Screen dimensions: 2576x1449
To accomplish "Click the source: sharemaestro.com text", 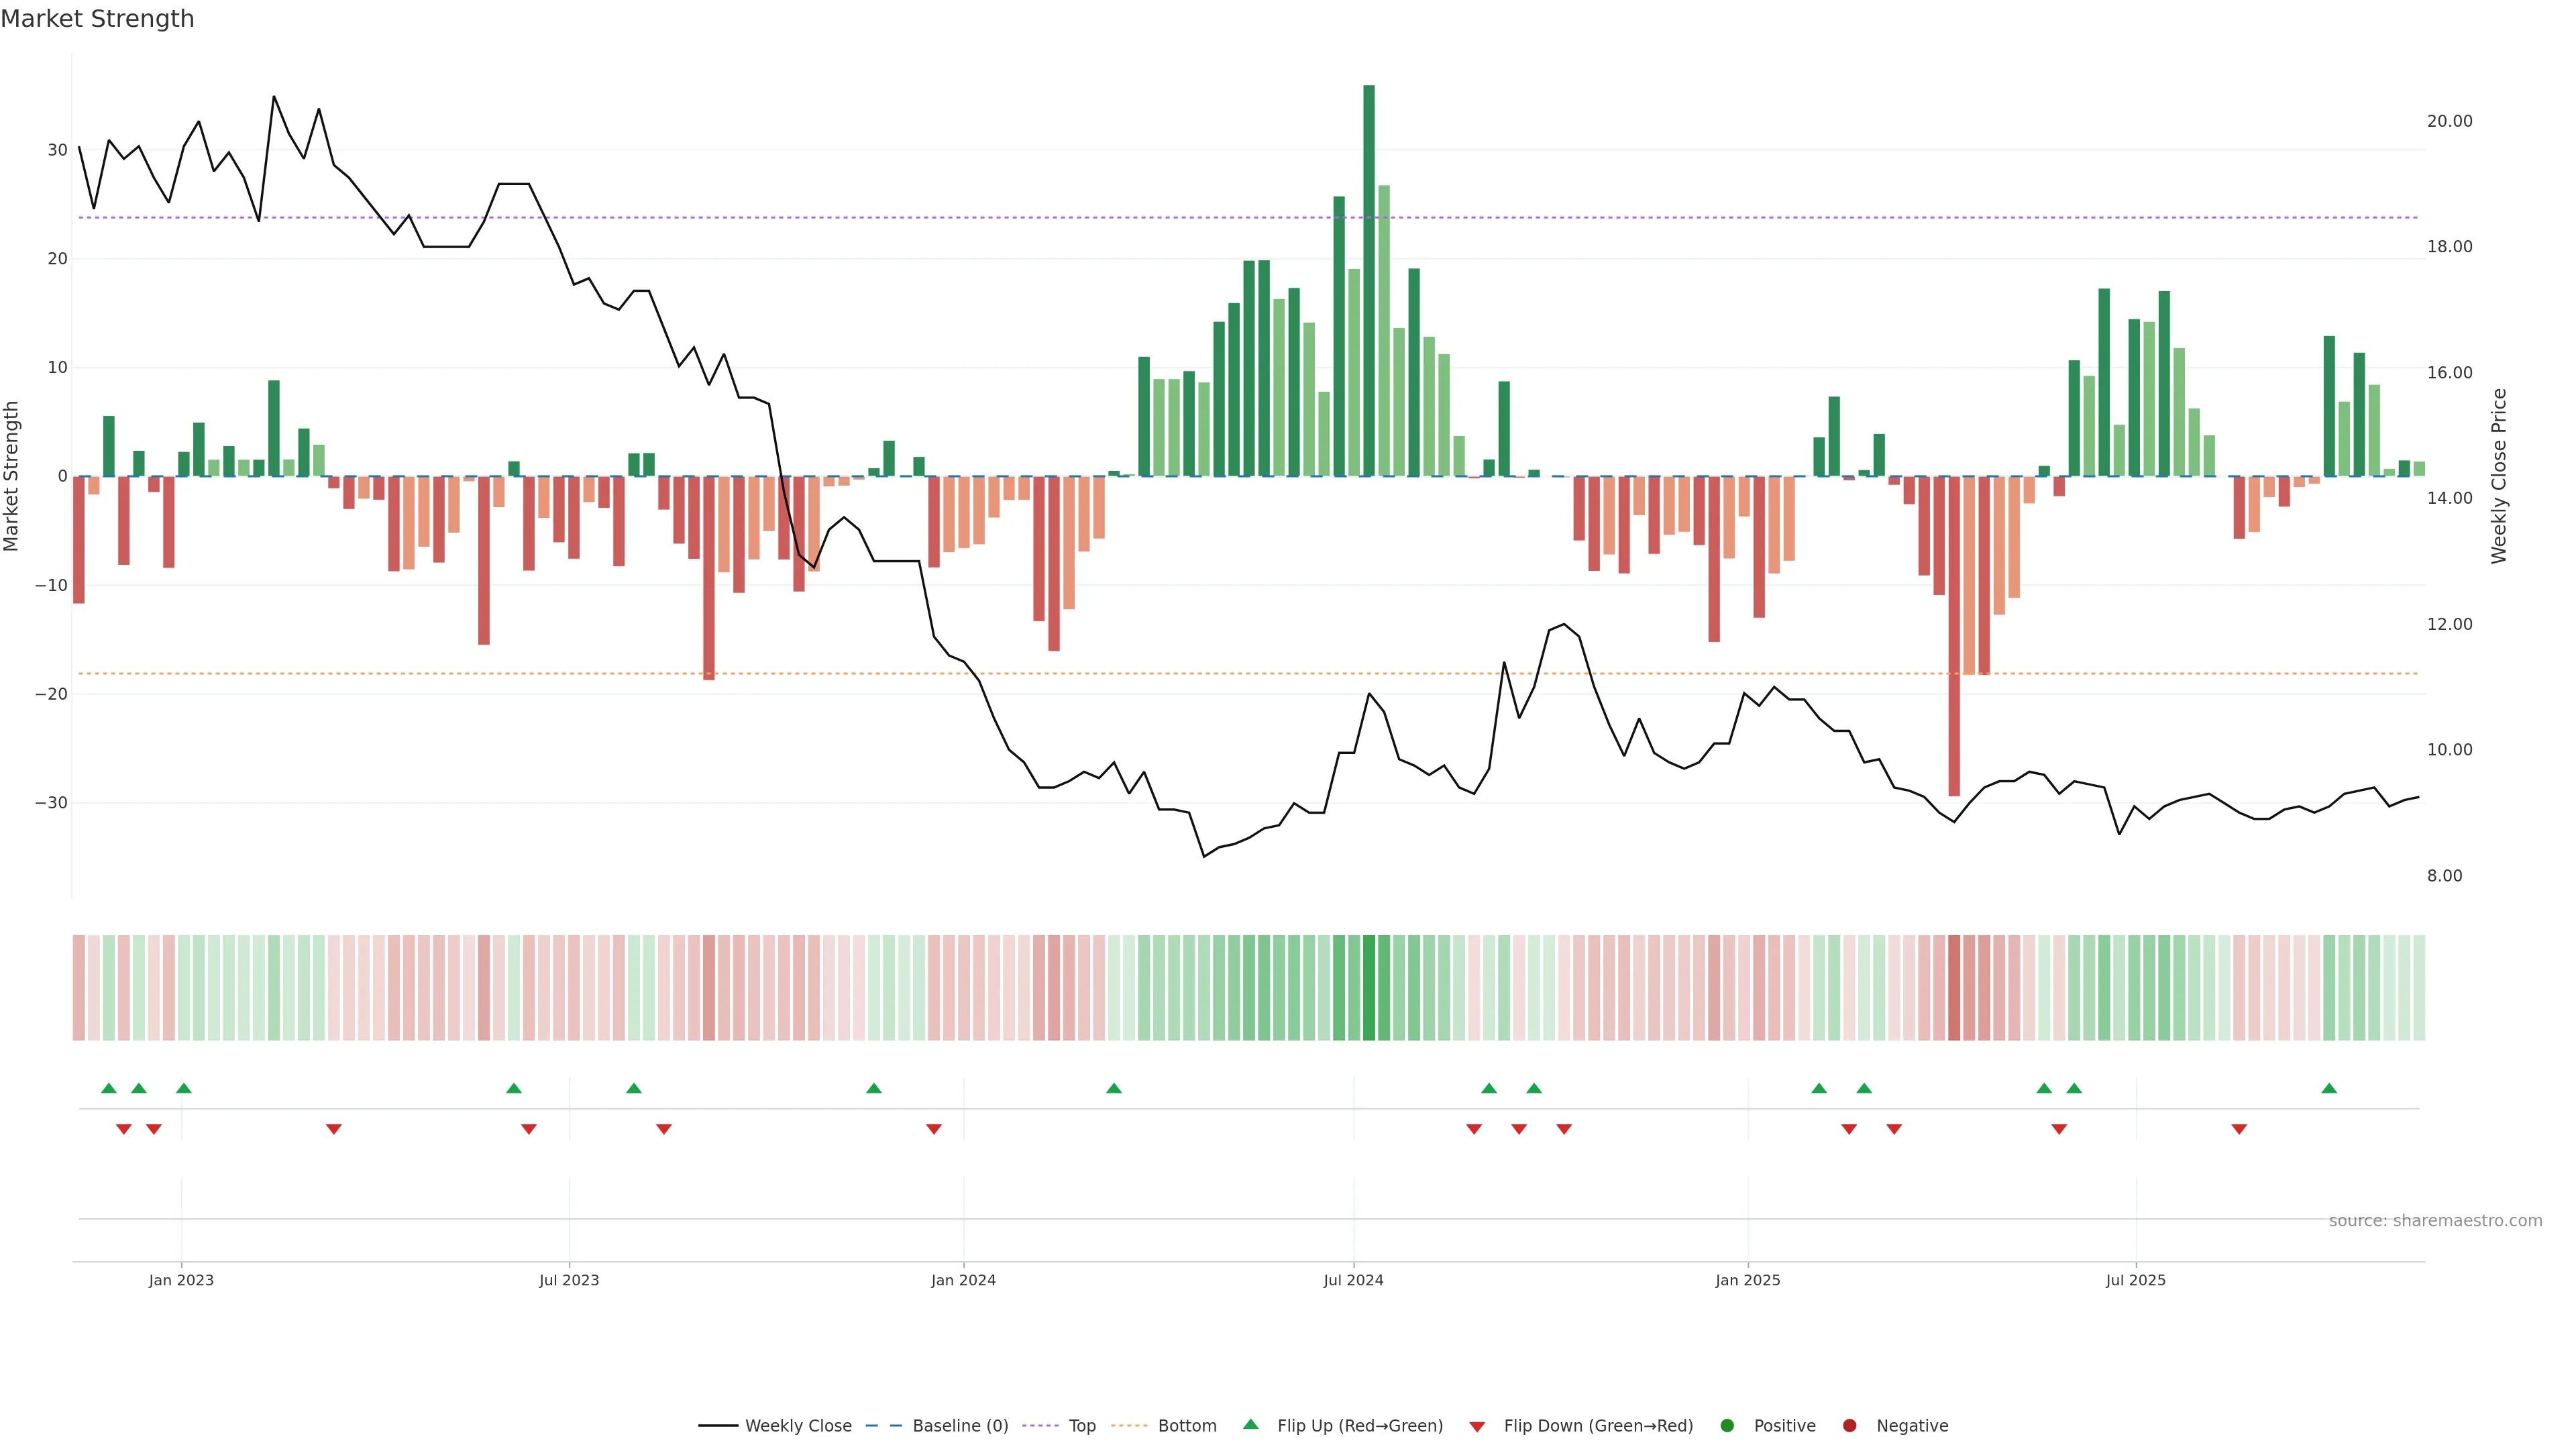I will pos(2435,1221).
